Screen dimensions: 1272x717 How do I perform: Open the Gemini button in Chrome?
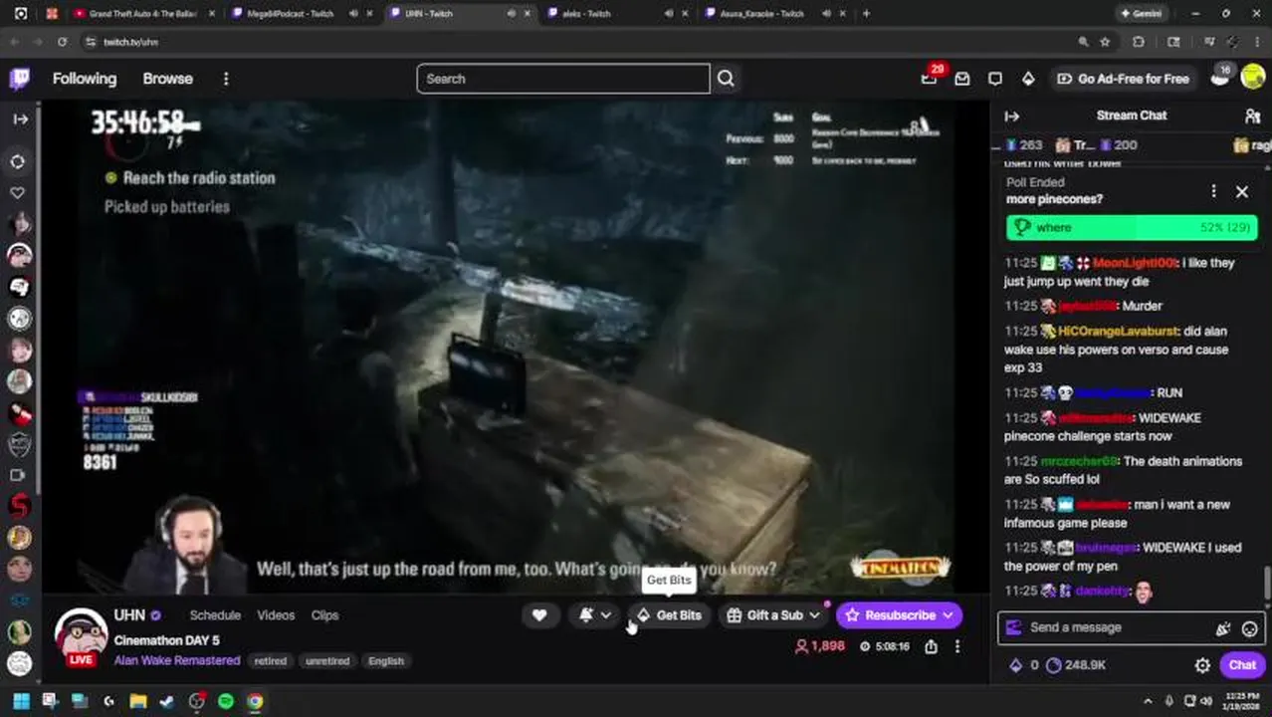click(1141, 14)
